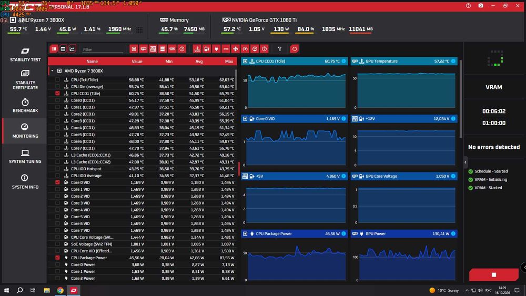This screenshot has height=296, width=526.
Task: Toggle the power plug sensor filter icon
Action: click(x=216, y=49)
